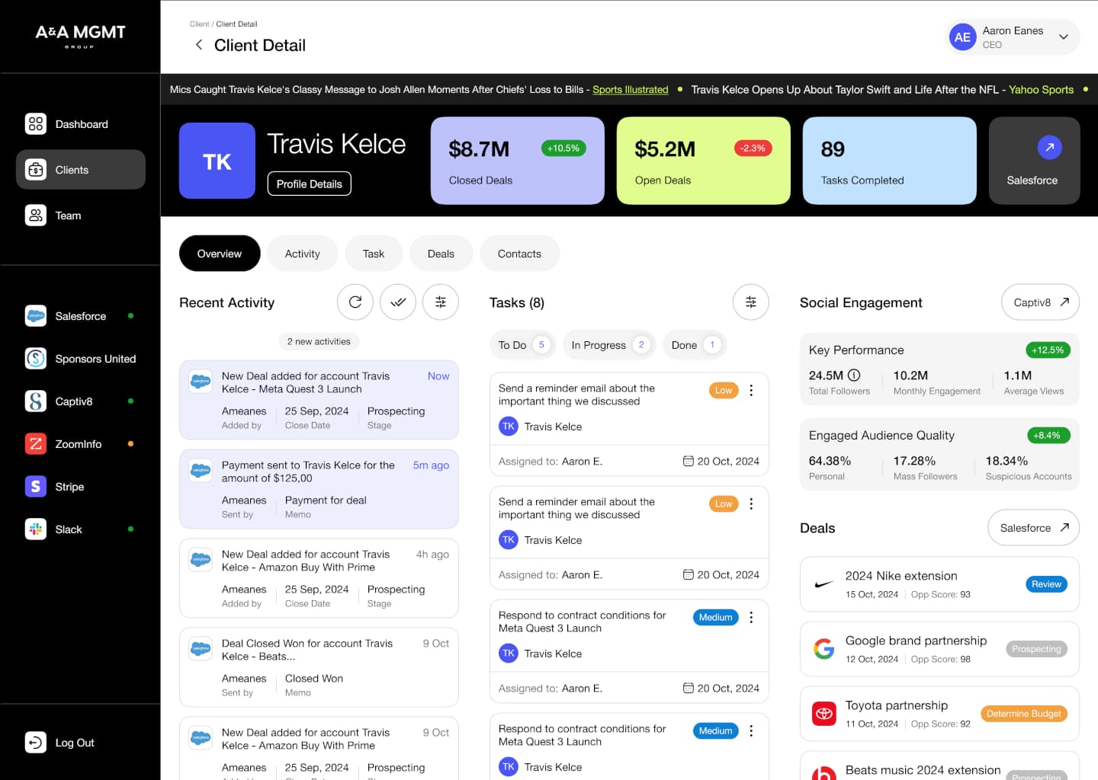This screenshot has height=780, width=1098.
Task: Open options for first Low priority reminder task
Action: (751, 391)
